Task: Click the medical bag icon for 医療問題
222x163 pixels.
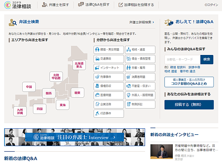Action: (97, 95)
